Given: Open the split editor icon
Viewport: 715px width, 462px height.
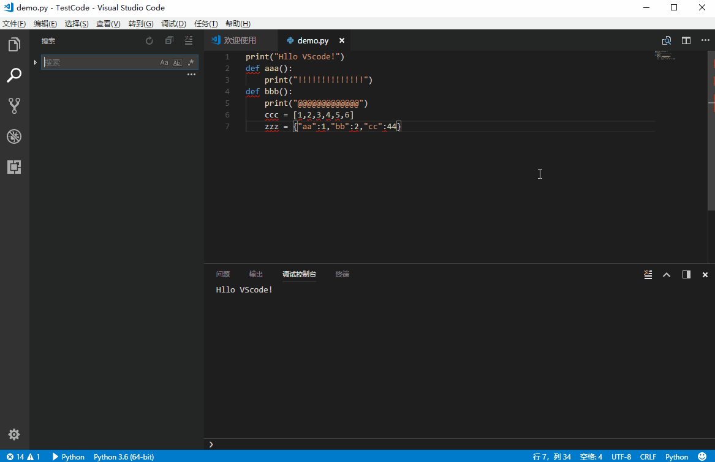Looking at the screenshot, I should [686, 40].
